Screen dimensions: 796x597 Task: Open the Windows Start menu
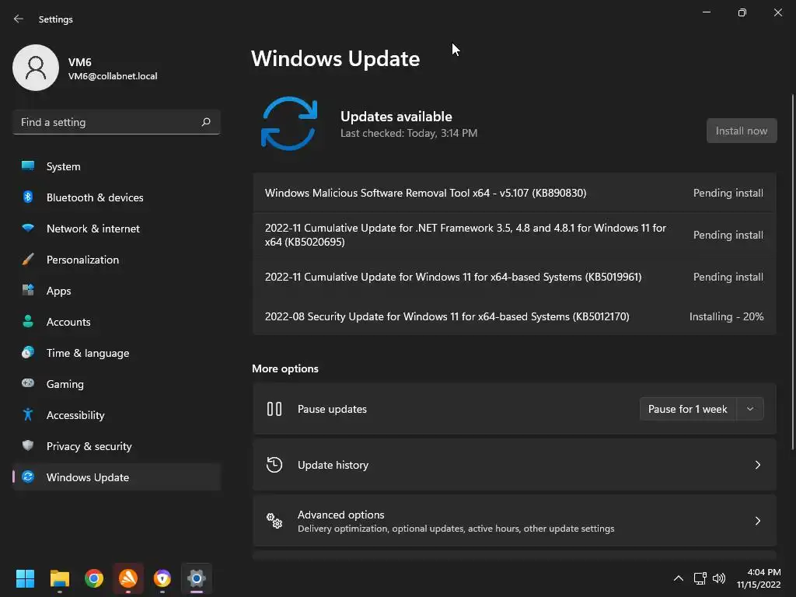[x=25, y=578]
